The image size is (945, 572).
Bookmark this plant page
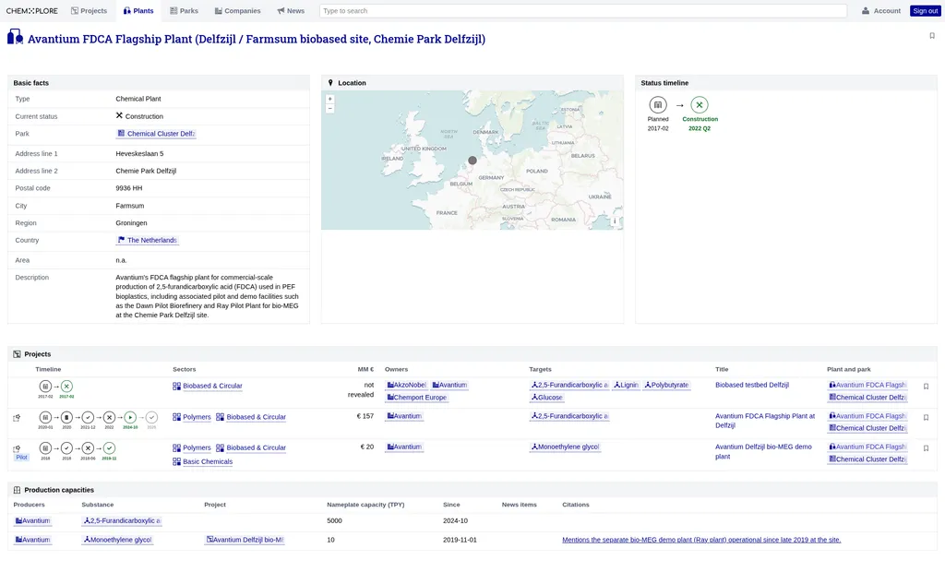(x=932, y=36)
